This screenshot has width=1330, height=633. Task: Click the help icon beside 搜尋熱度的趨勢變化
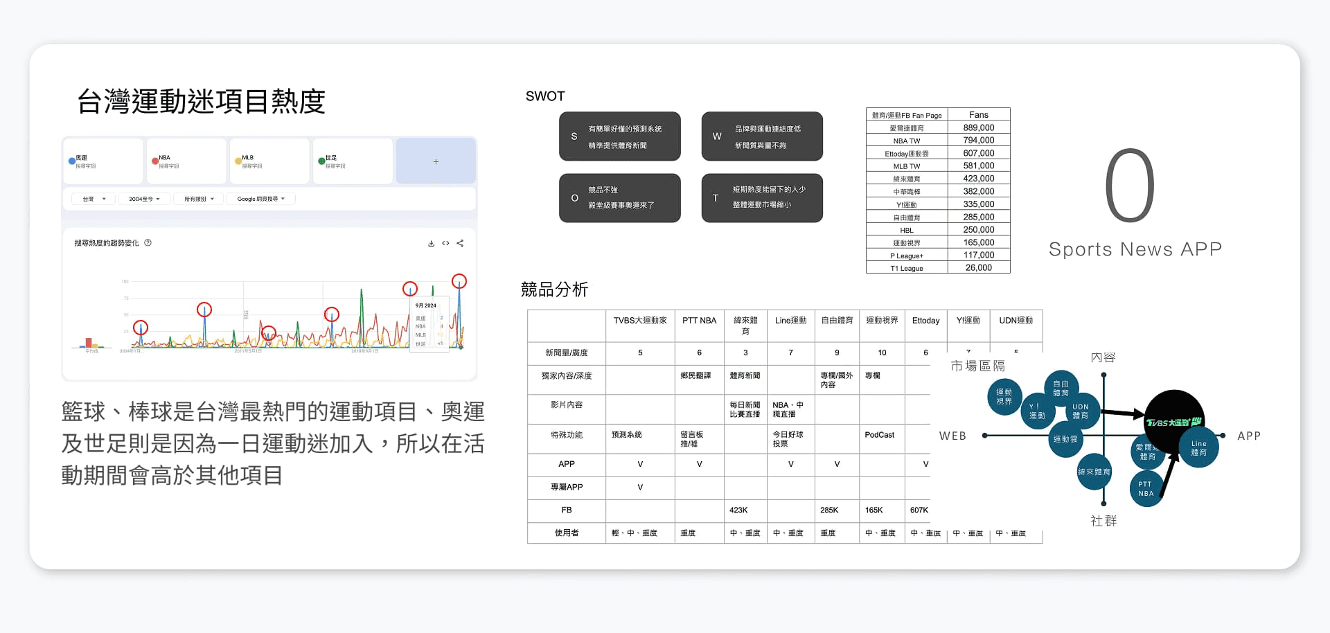148,243
